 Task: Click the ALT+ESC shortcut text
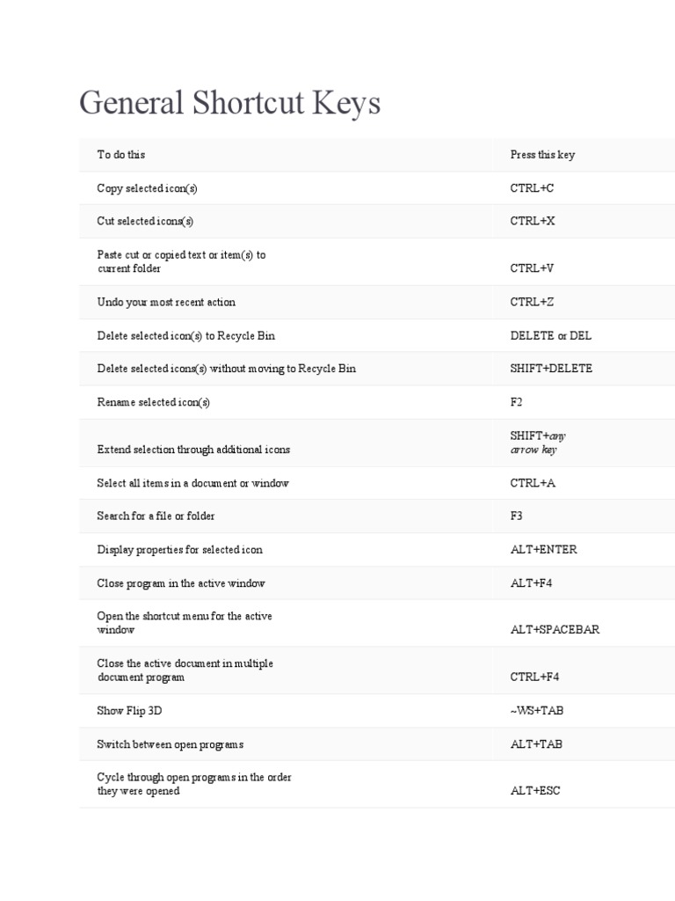coord(535,791)
